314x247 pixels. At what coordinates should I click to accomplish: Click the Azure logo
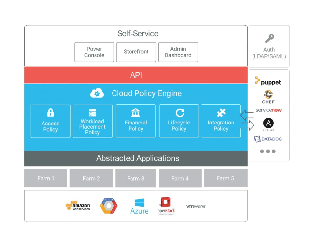click(x=139, y=206)
